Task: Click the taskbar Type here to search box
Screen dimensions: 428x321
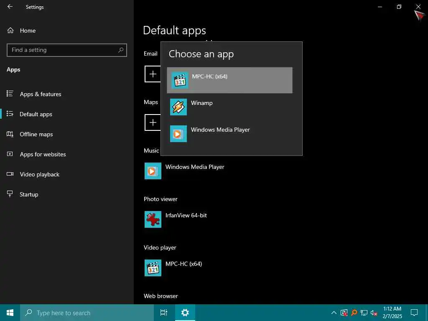Action: 87,313
